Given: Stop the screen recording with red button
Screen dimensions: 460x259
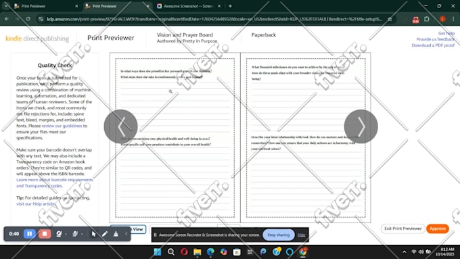Looking at the screenshot, I should click(x=45, y=234).
